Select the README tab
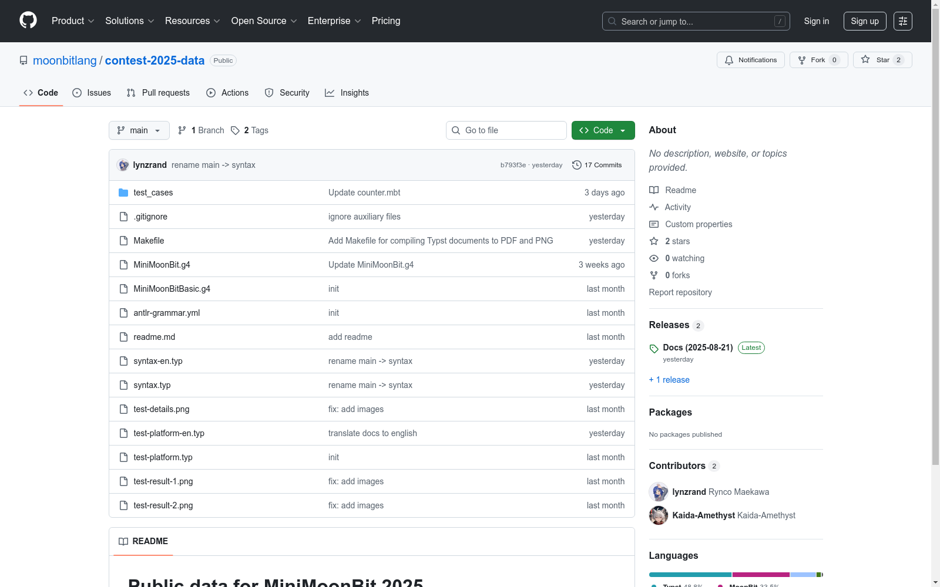The image size is (940, 587). [143, 541]
